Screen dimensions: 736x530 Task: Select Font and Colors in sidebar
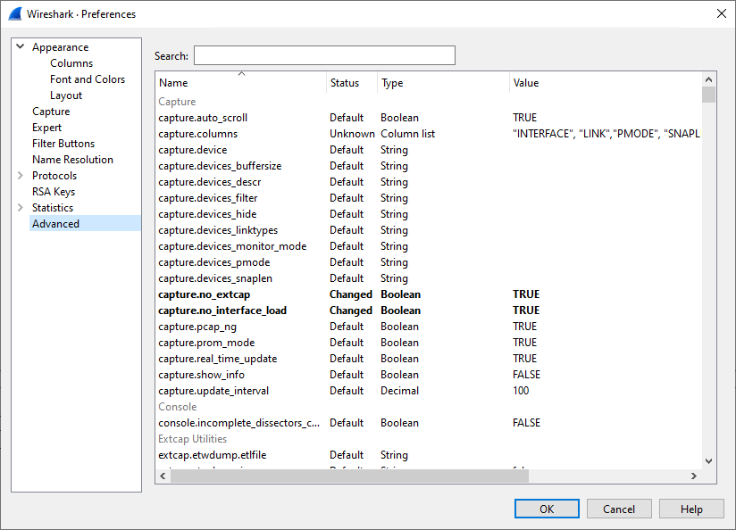click(88, 79)
